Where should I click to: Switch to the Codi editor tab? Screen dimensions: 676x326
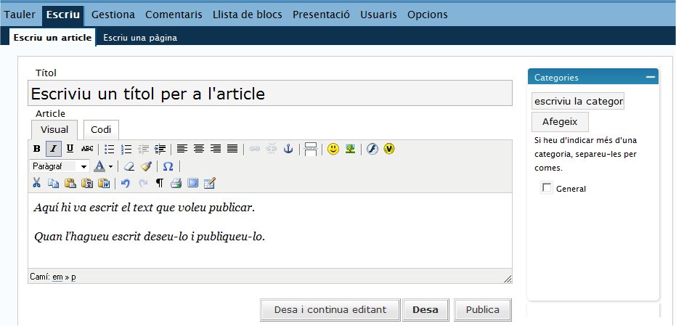click(x=101, y=129)
